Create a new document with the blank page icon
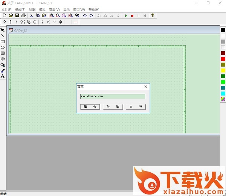Viewport: 226px width, 196px height. [x=5, y=15]
